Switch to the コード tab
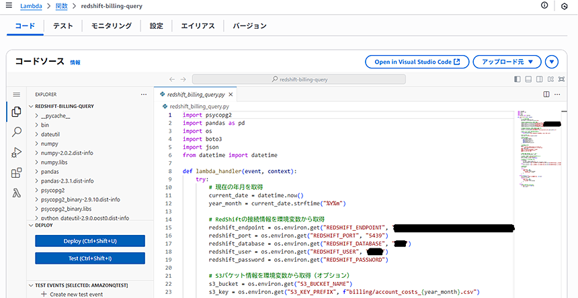Image resolution: width=578 pixels, height=298 pixels. coord(25,26)
